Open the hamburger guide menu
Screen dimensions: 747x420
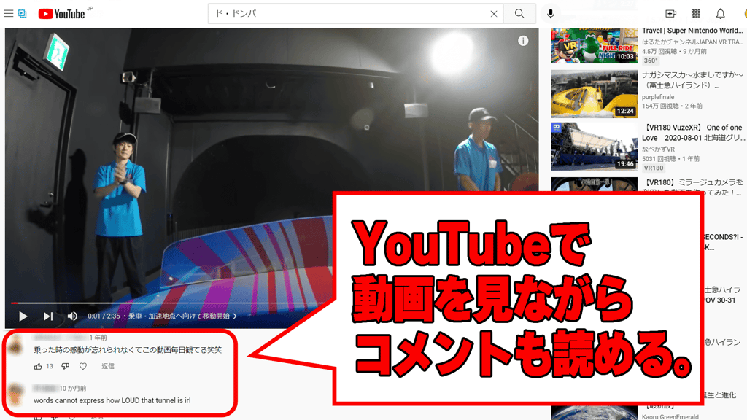pos(9,13)
